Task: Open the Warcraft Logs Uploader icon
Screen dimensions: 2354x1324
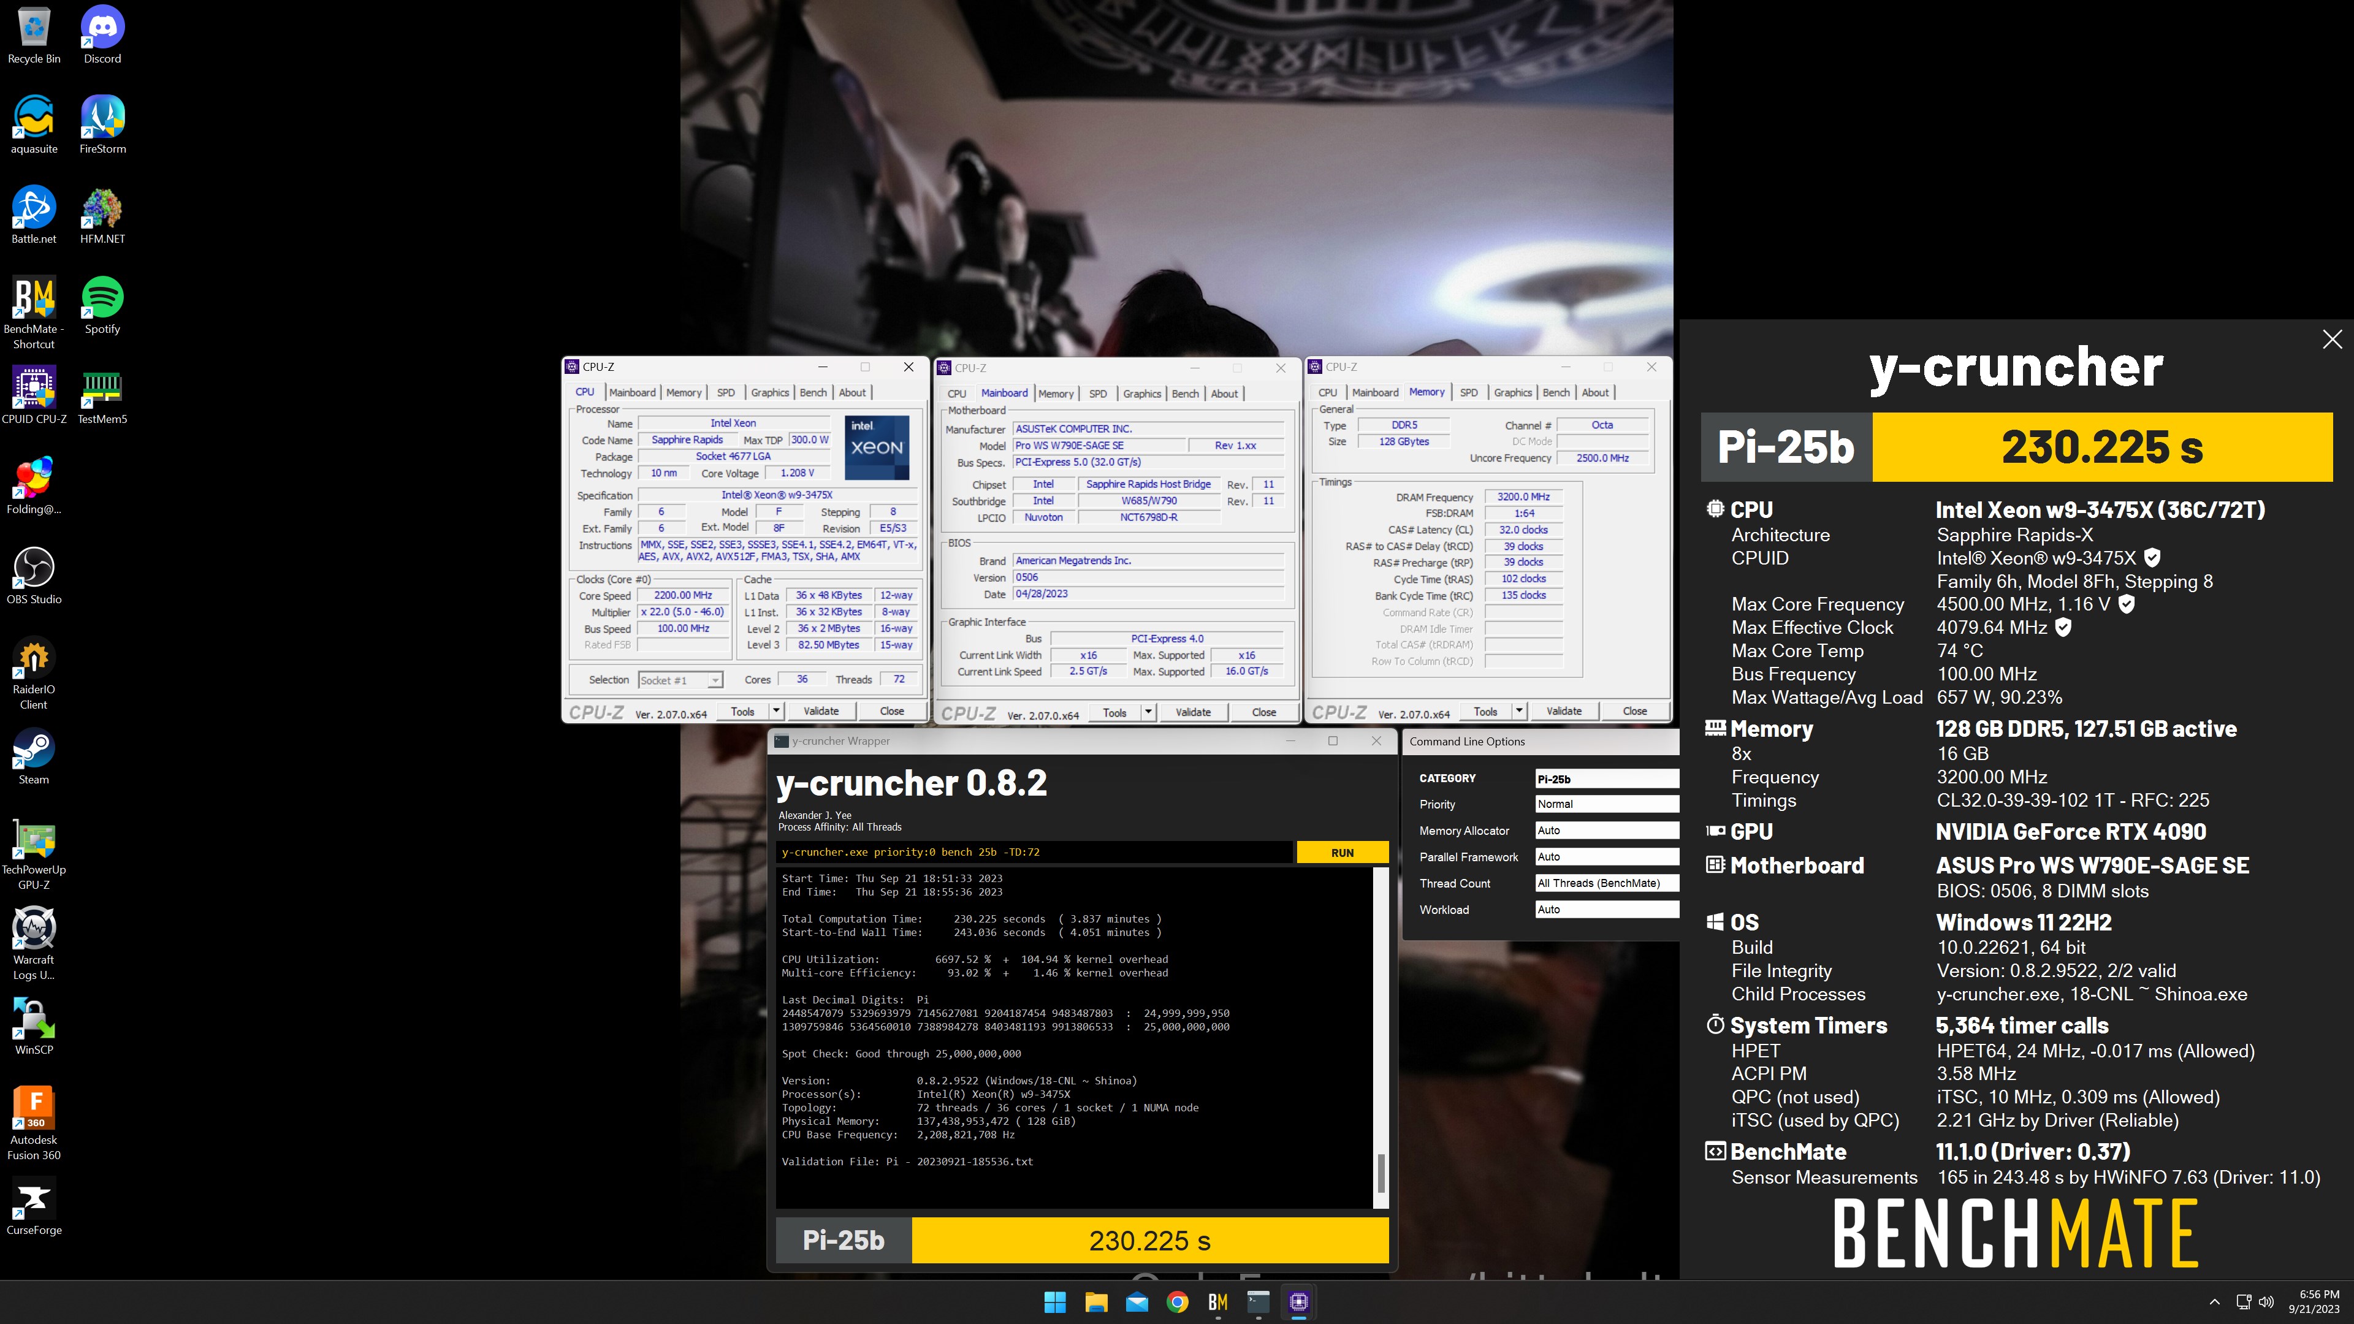Action: [34, 944]
